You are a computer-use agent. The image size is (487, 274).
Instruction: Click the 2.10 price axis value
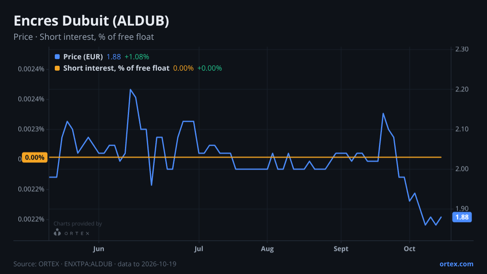point(462,129)
